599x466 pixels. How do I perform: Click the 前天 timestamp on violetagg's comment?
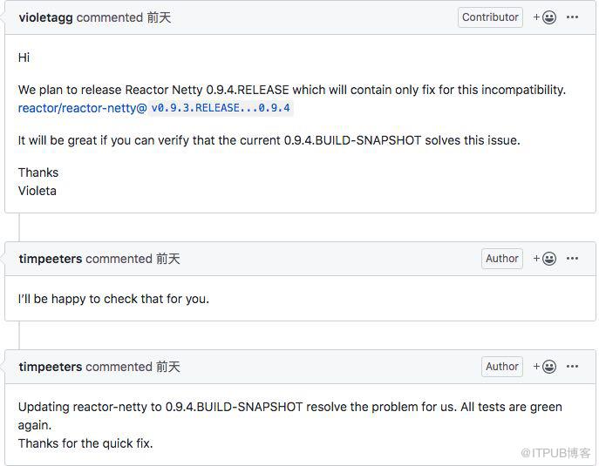(159, 17)
